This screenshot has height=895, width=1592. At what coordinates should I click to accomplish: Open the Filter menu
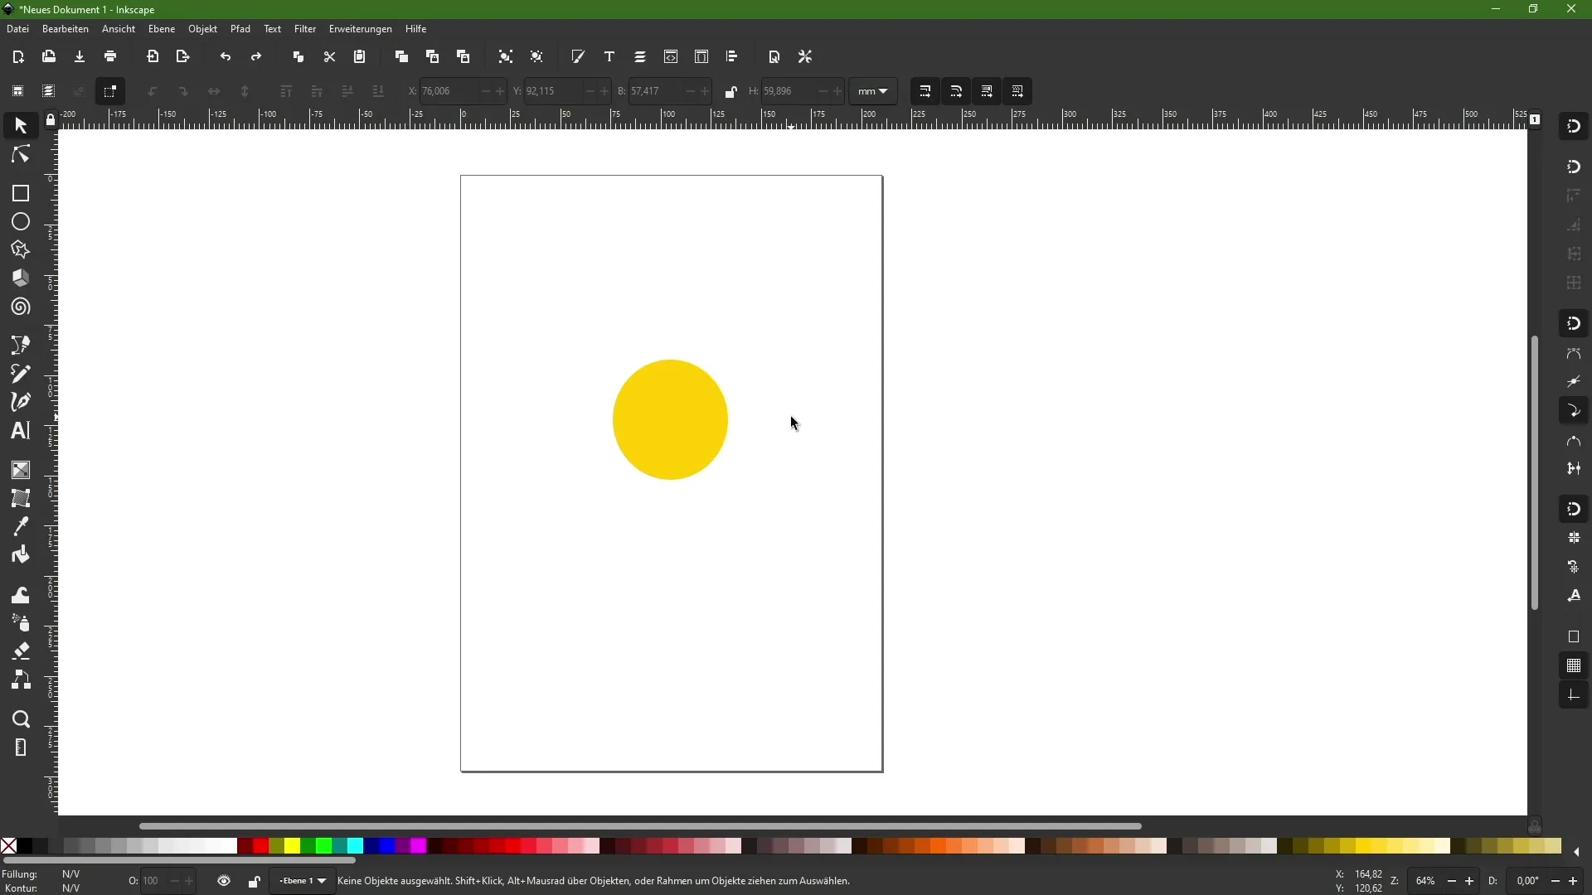pyautogui.click(x=305, y=29)
